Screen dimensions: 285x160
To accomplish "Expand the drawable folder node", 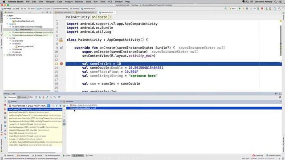I will 10,41.
